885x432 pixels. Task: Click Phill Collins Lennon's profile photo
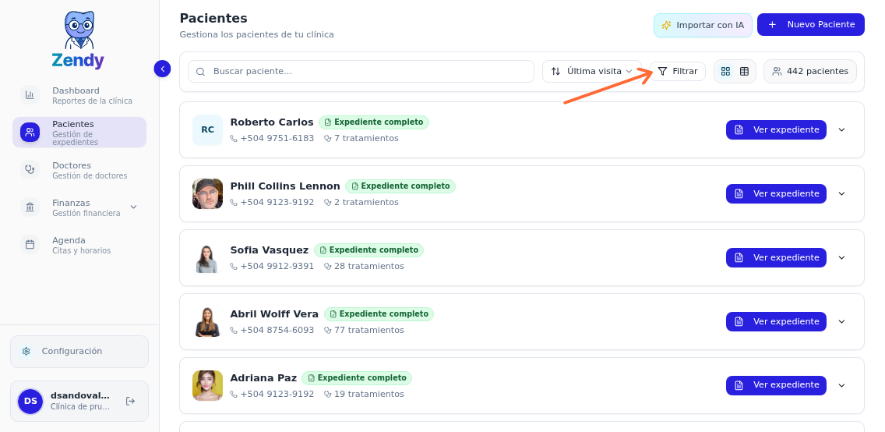207,193
